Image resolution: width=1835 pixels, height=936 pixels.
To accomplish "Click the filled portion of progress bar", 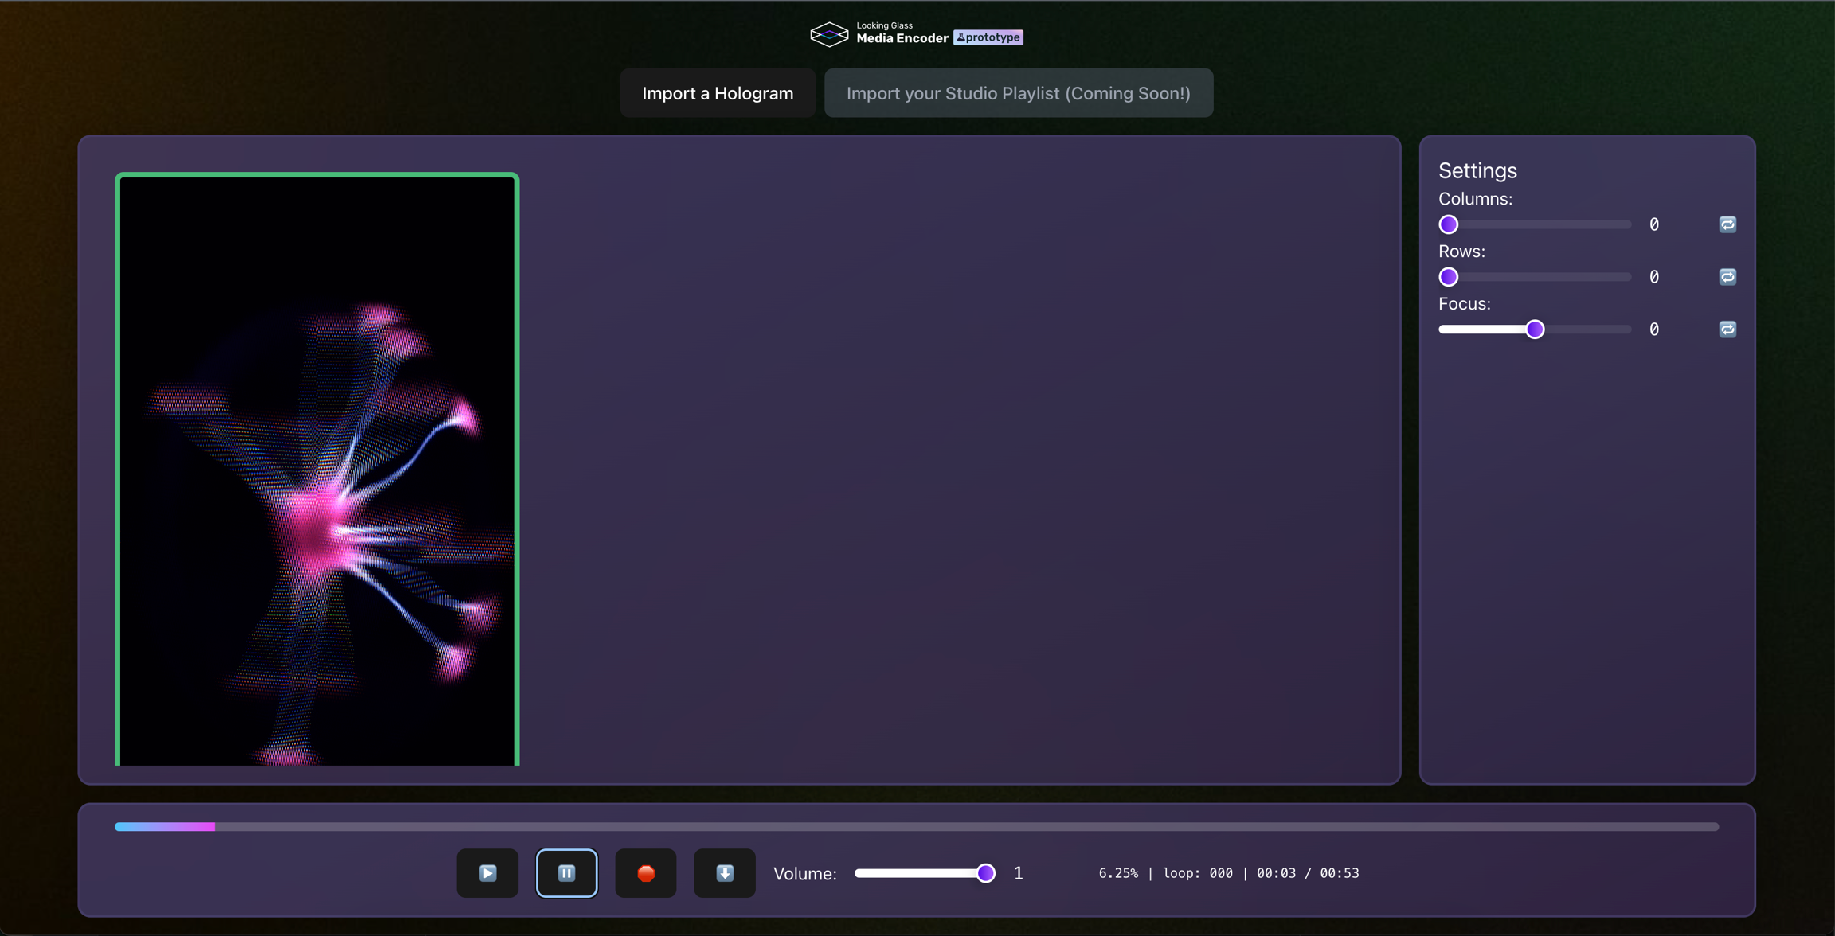I will (165, 827).
